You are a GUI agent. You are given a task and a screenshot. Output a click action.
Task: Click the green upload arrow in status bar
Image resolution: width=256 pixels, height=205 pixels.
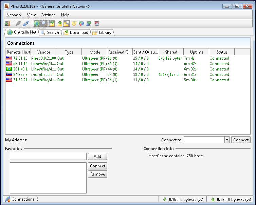(x=213, y=199)
